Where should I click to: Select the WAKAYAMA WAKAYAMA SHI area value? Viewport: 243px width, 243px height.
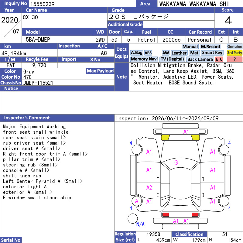pos(194,4)
